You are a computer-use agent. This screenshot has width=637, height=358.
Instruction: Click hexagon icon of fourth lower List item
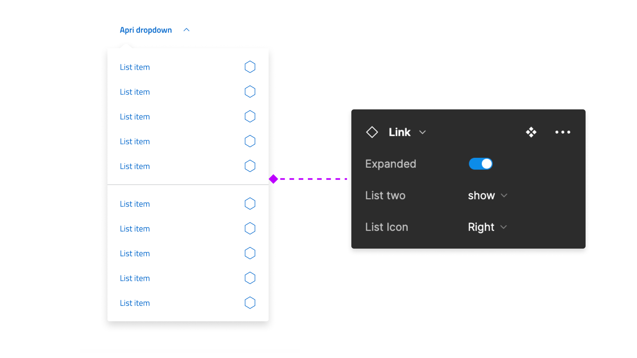pos(250,278)
